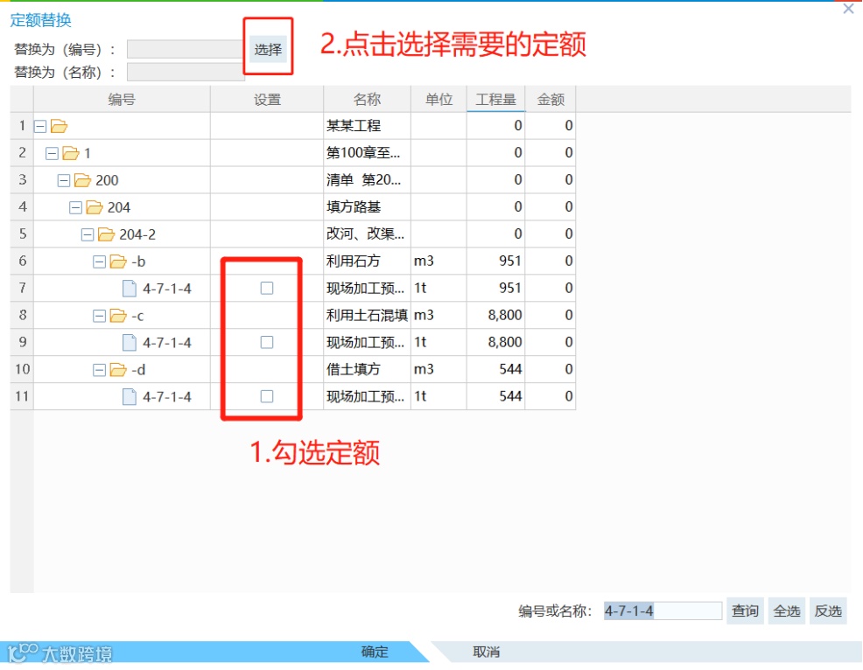Click the root folder icon in row 1
Screen dimensions: 863x670
coord(59,127)
